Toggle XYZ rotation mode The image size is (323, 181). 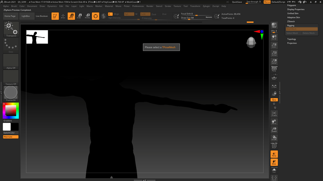click(x=274, y=100)
